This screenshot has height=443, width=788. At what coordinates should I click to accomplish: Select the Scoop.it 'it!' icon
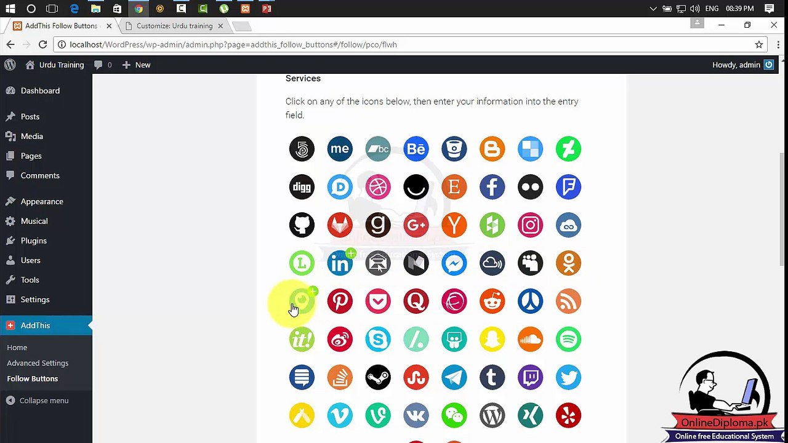click(x=302, y=340)
